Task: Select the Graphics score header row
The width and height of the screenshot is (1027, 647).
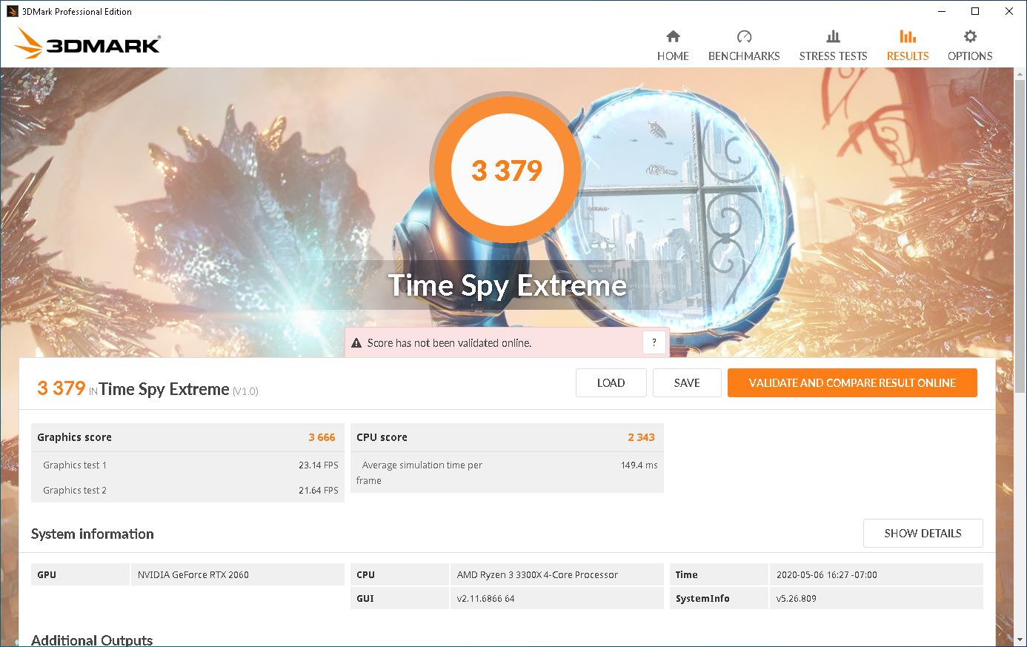Action: tap(187, 437)
